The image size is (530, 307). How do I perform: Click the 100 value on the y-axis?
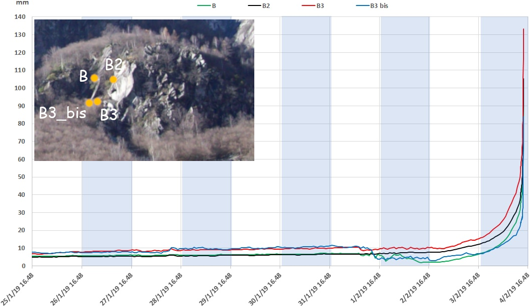18,88
